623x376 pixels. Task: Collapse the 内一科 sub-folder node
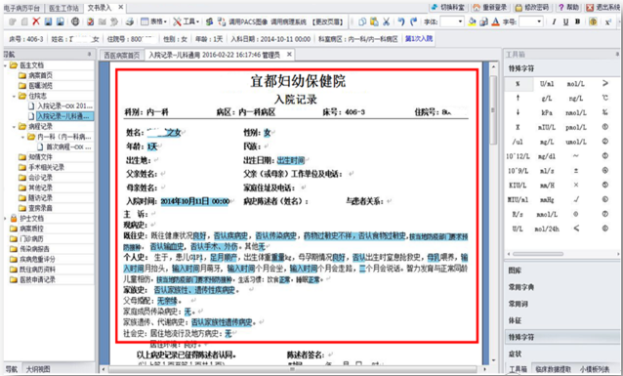(22, 137)
